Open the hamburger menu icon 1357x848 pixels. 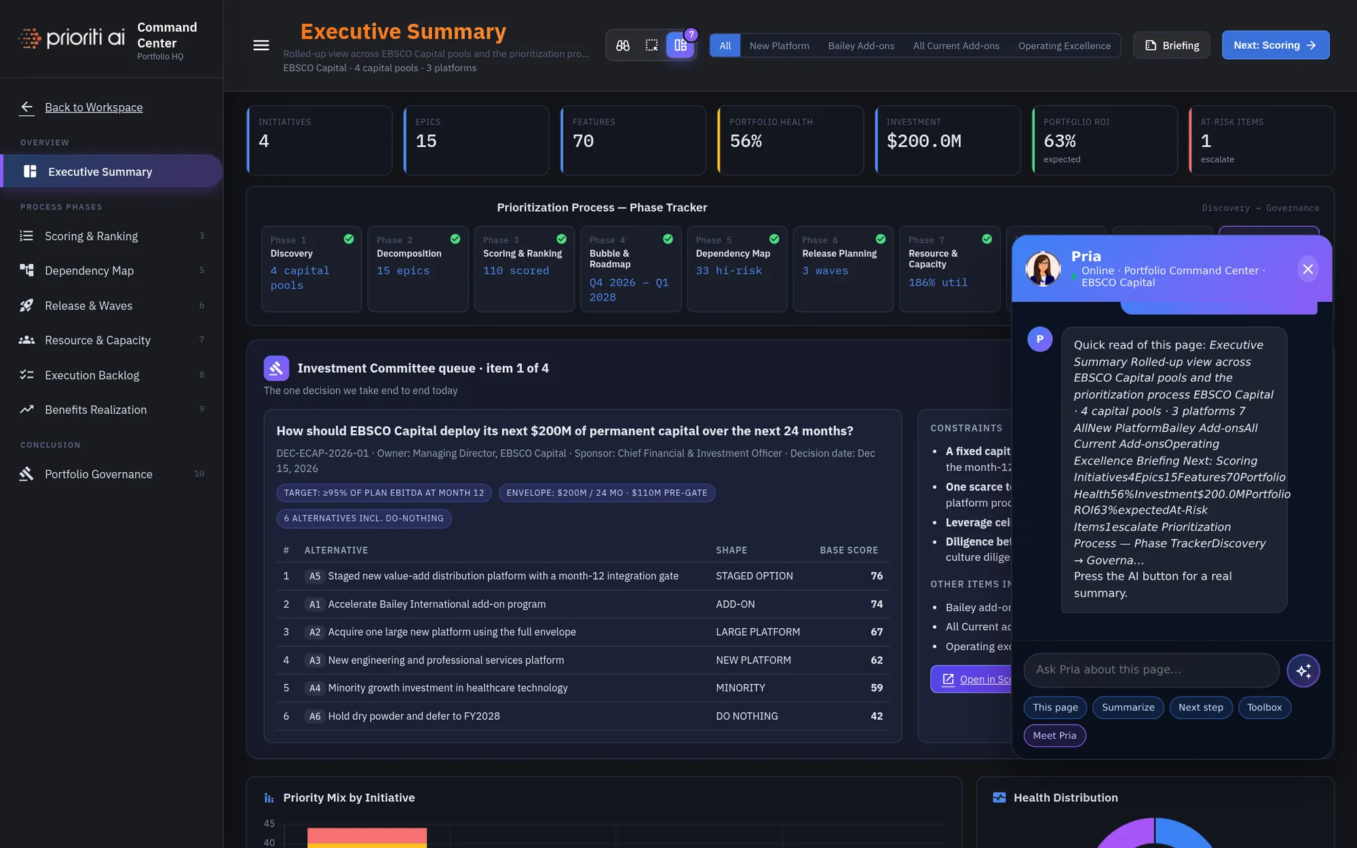[x=261, y=45]
